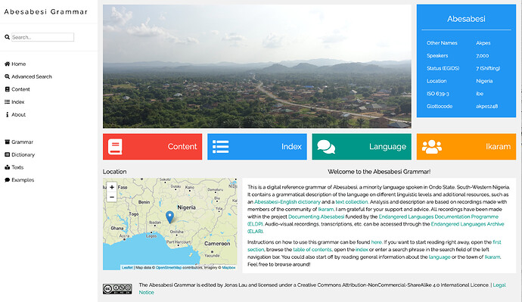Viewport: 522px width, 302px height.
Task: Click the list icon on the blue Index tile
Action: point(220,147)
